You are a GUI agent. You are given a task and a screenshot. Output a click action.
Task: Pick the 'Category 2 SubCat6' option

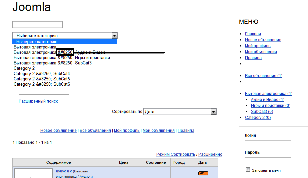[65, 84]
